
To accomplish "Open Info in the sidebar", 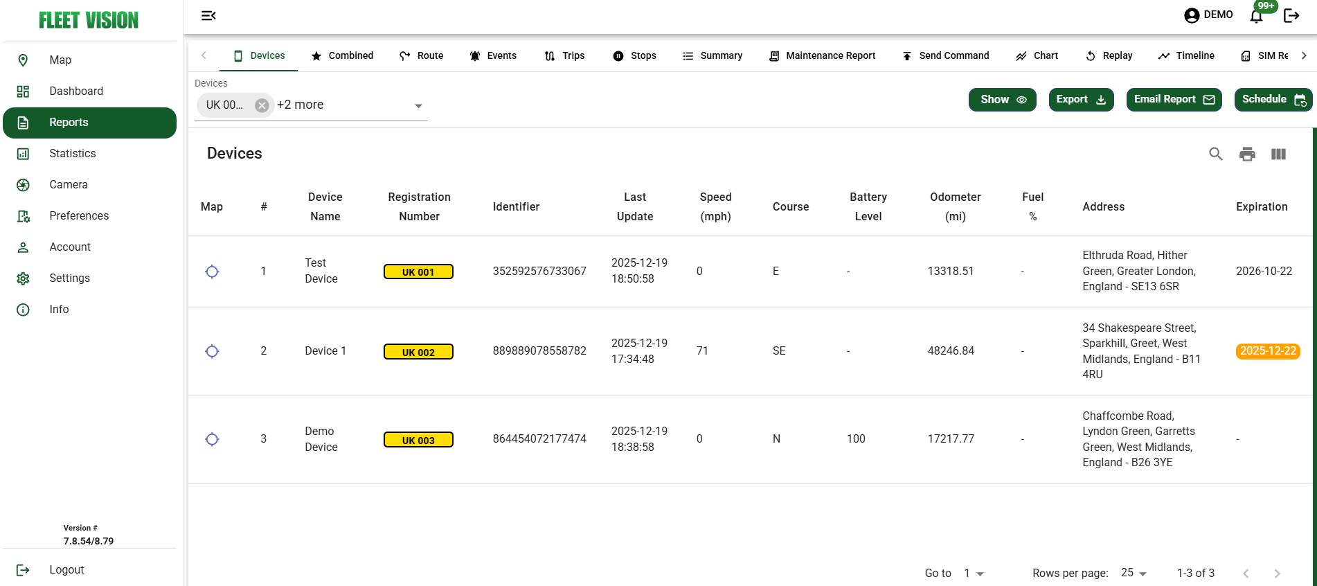I will click(x=89, y=310).
